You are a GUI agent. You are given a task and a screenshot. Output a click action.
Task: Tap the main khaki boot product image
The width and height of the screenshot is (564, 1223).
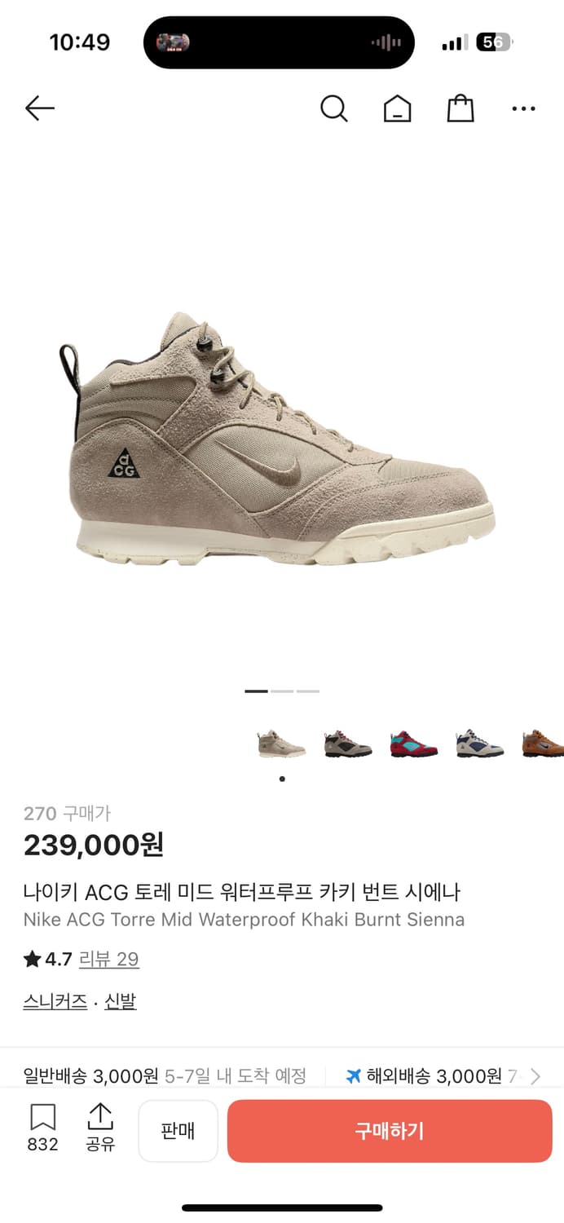(277, 439)
